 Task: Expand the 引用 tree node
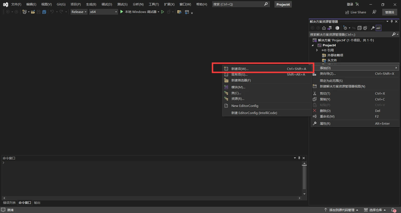click(317, 50)
